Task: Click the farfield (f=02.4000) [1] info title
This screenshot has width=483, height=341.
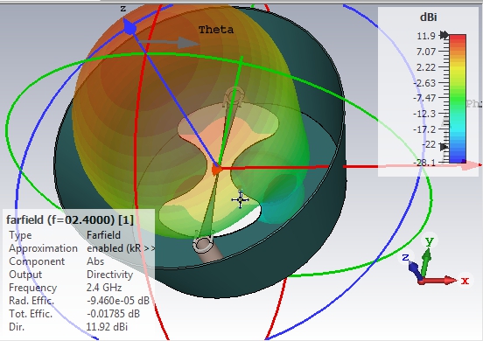Action: [x=70, y=220]
